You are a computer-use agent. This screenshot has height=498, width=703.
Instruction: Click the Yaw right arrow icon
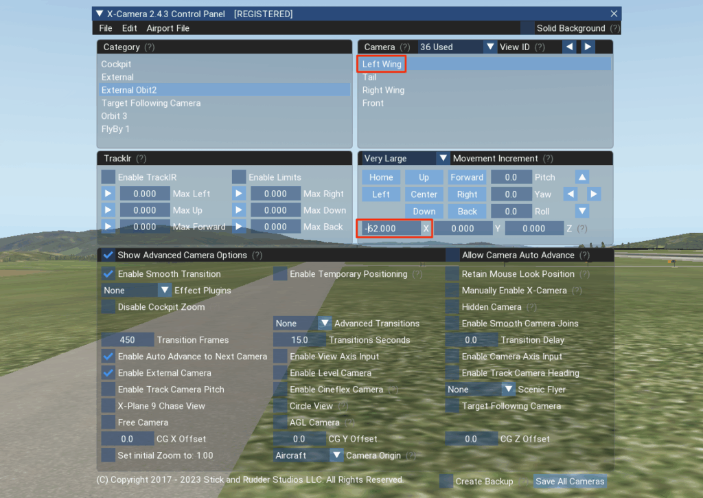(x=594, y=194)
